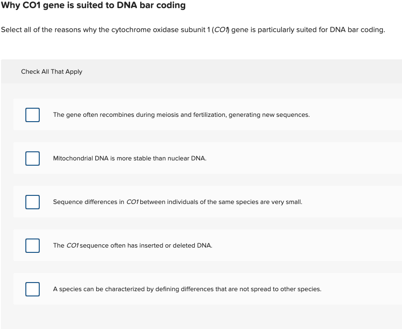Select the answer about characterizing a species
Image resolution: width=402 pixels, height=329 pixels.
tap(187, 289)
